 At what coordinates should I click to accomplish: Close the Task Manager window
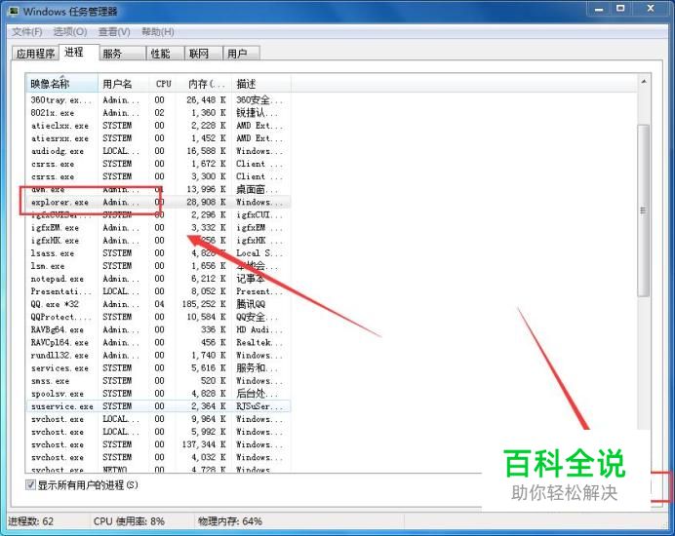[x=651, y=9]
